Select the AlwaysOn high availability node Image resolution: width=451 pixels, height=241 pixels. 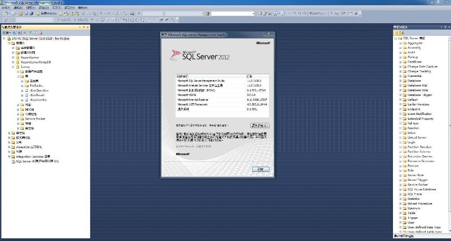[x=29, y=147]
